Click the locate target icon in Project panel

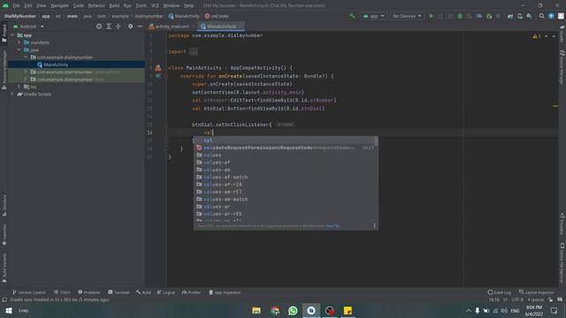[x=99, y=26]
